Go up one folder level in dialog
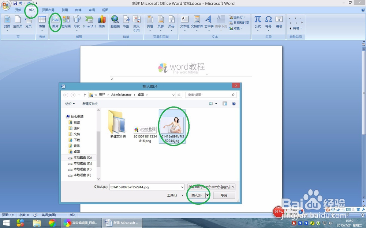This screenshot has height=228, width=366. [x=85, y=95]
